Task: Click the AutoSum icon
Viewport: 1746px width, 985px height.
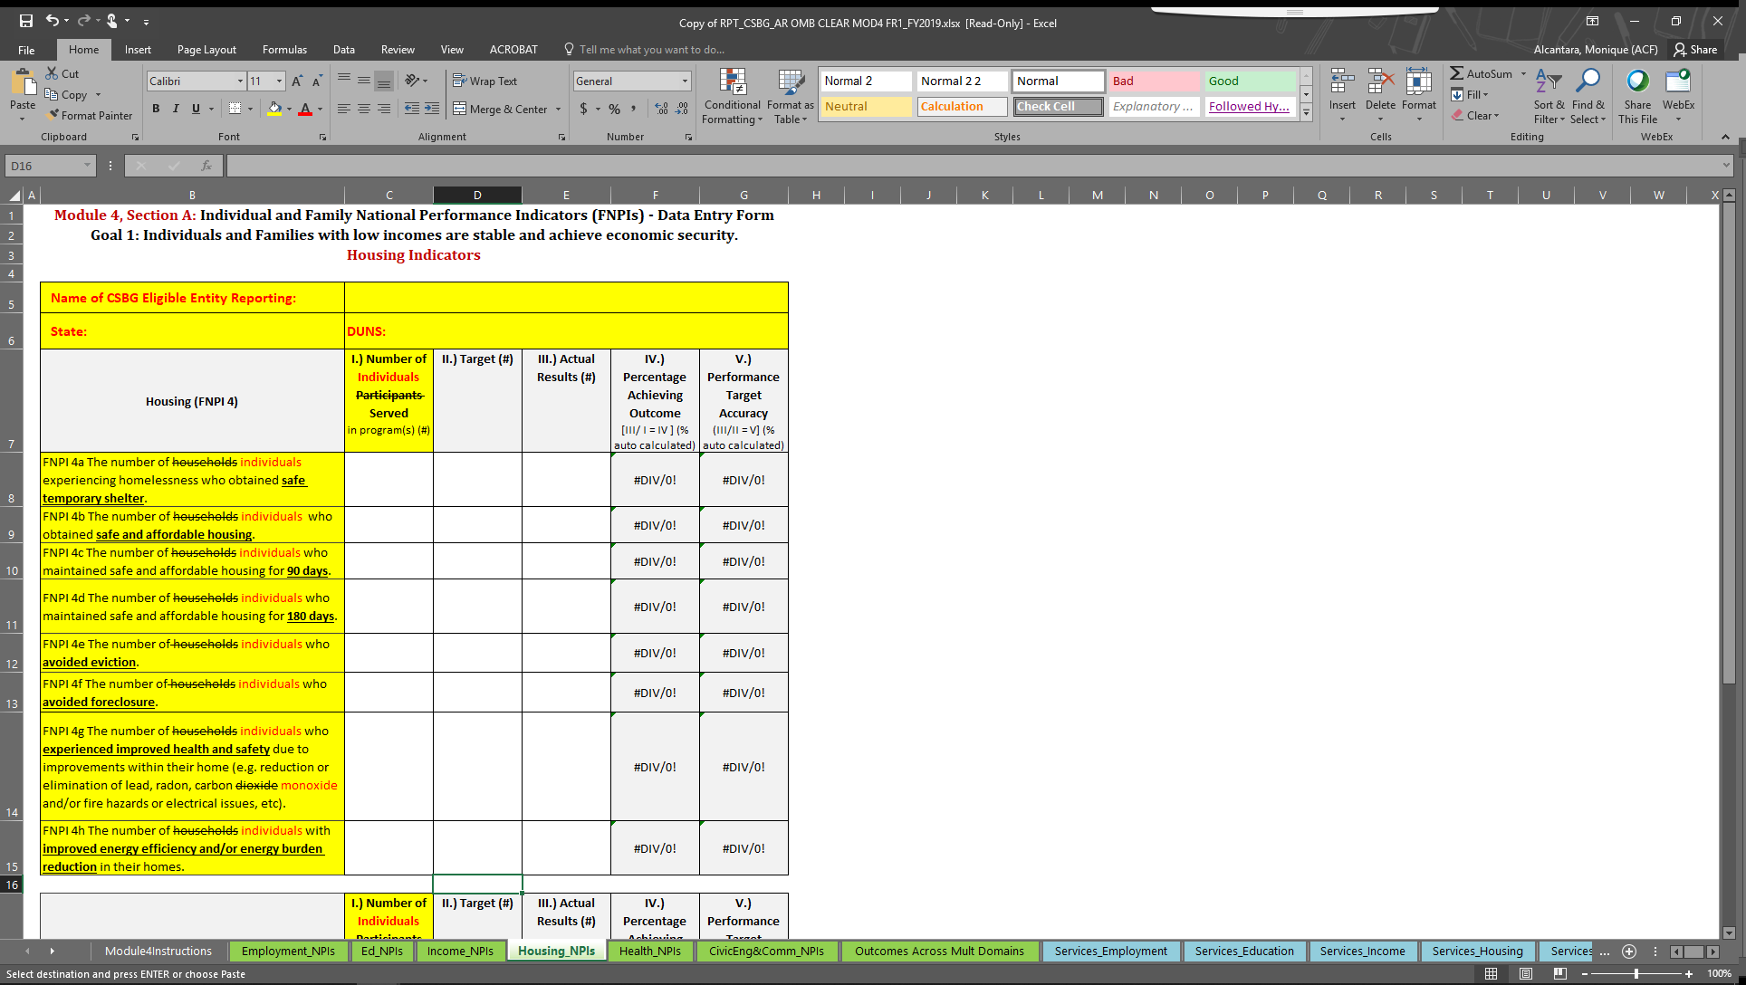Action: click(1457, 73)
